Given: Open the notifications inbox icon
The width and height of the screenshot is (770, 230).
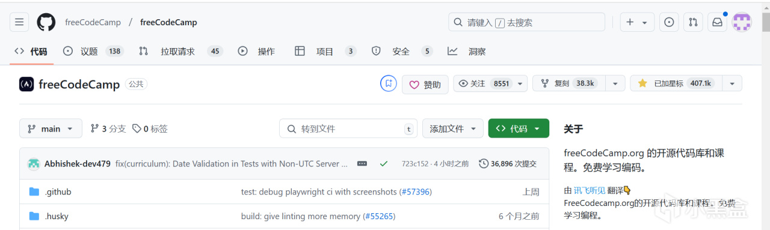Looking at the screenshot, I should pos(717,22).
